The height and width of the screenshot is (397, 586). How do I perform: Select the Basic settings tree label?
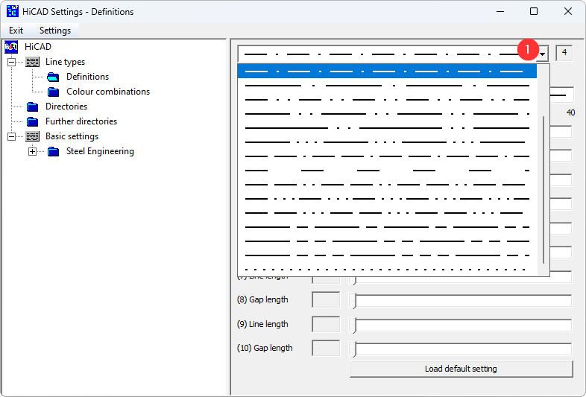72,136
